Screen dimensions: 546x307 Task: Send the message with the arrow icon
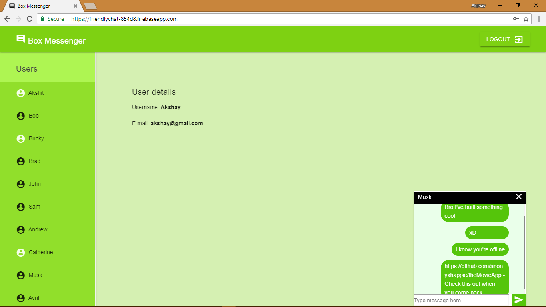tap(519, 300)
